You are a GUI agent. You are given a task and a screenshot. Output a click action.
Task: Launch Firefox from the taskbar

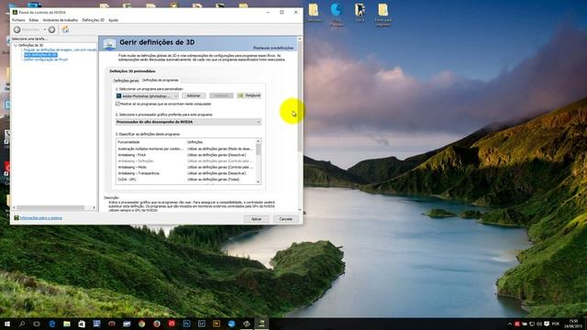[157, 324]
